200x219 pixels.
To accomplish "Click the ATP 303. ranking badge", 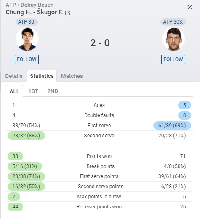I will [x=173, y=22].
